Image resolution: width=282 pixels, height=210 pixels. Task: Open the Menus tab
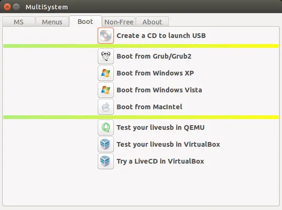point(52,22)
